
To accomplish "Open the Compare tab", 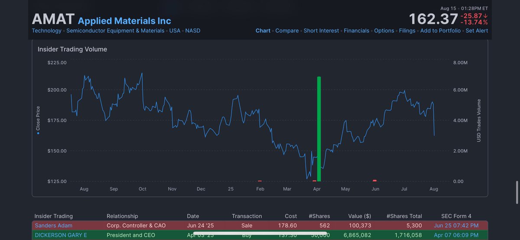I will point(287,31).
